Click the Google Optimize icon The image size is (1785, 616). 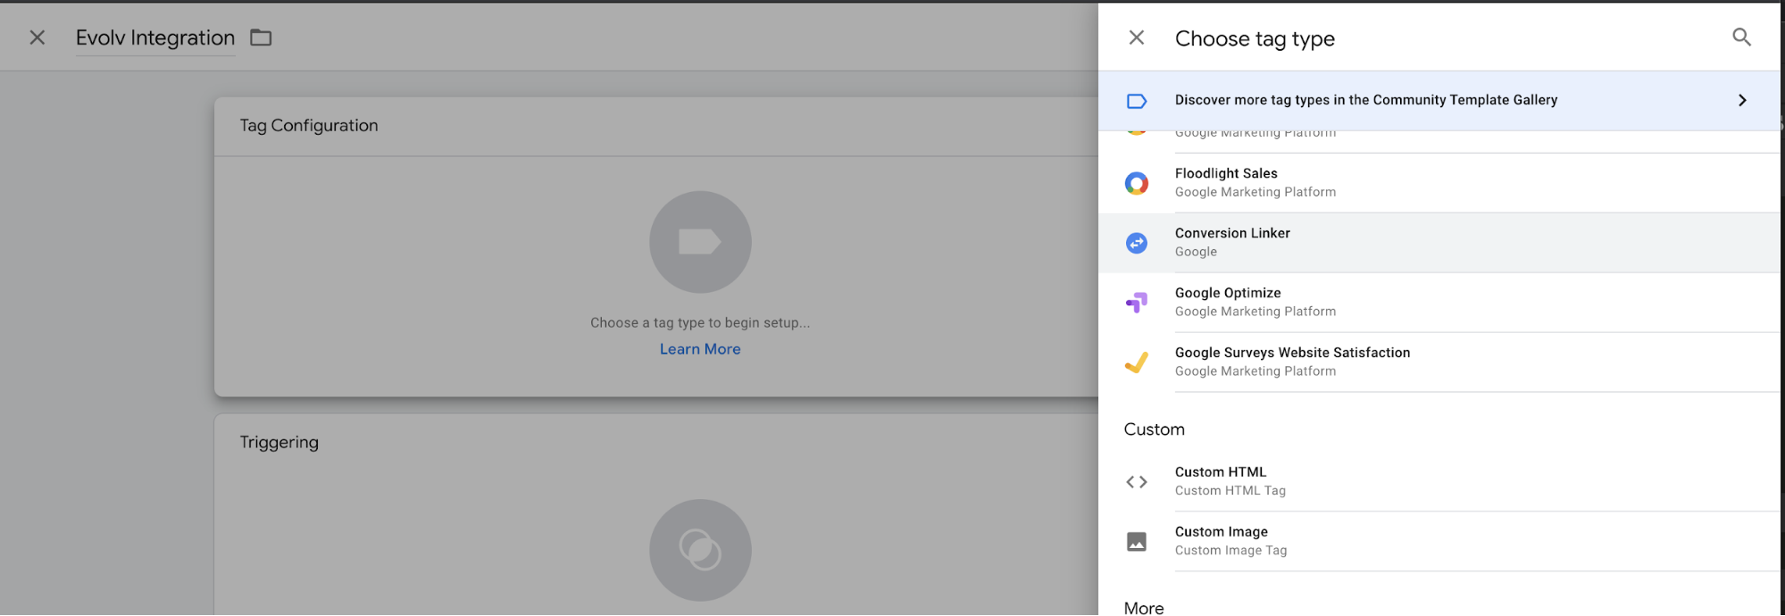1137,303
